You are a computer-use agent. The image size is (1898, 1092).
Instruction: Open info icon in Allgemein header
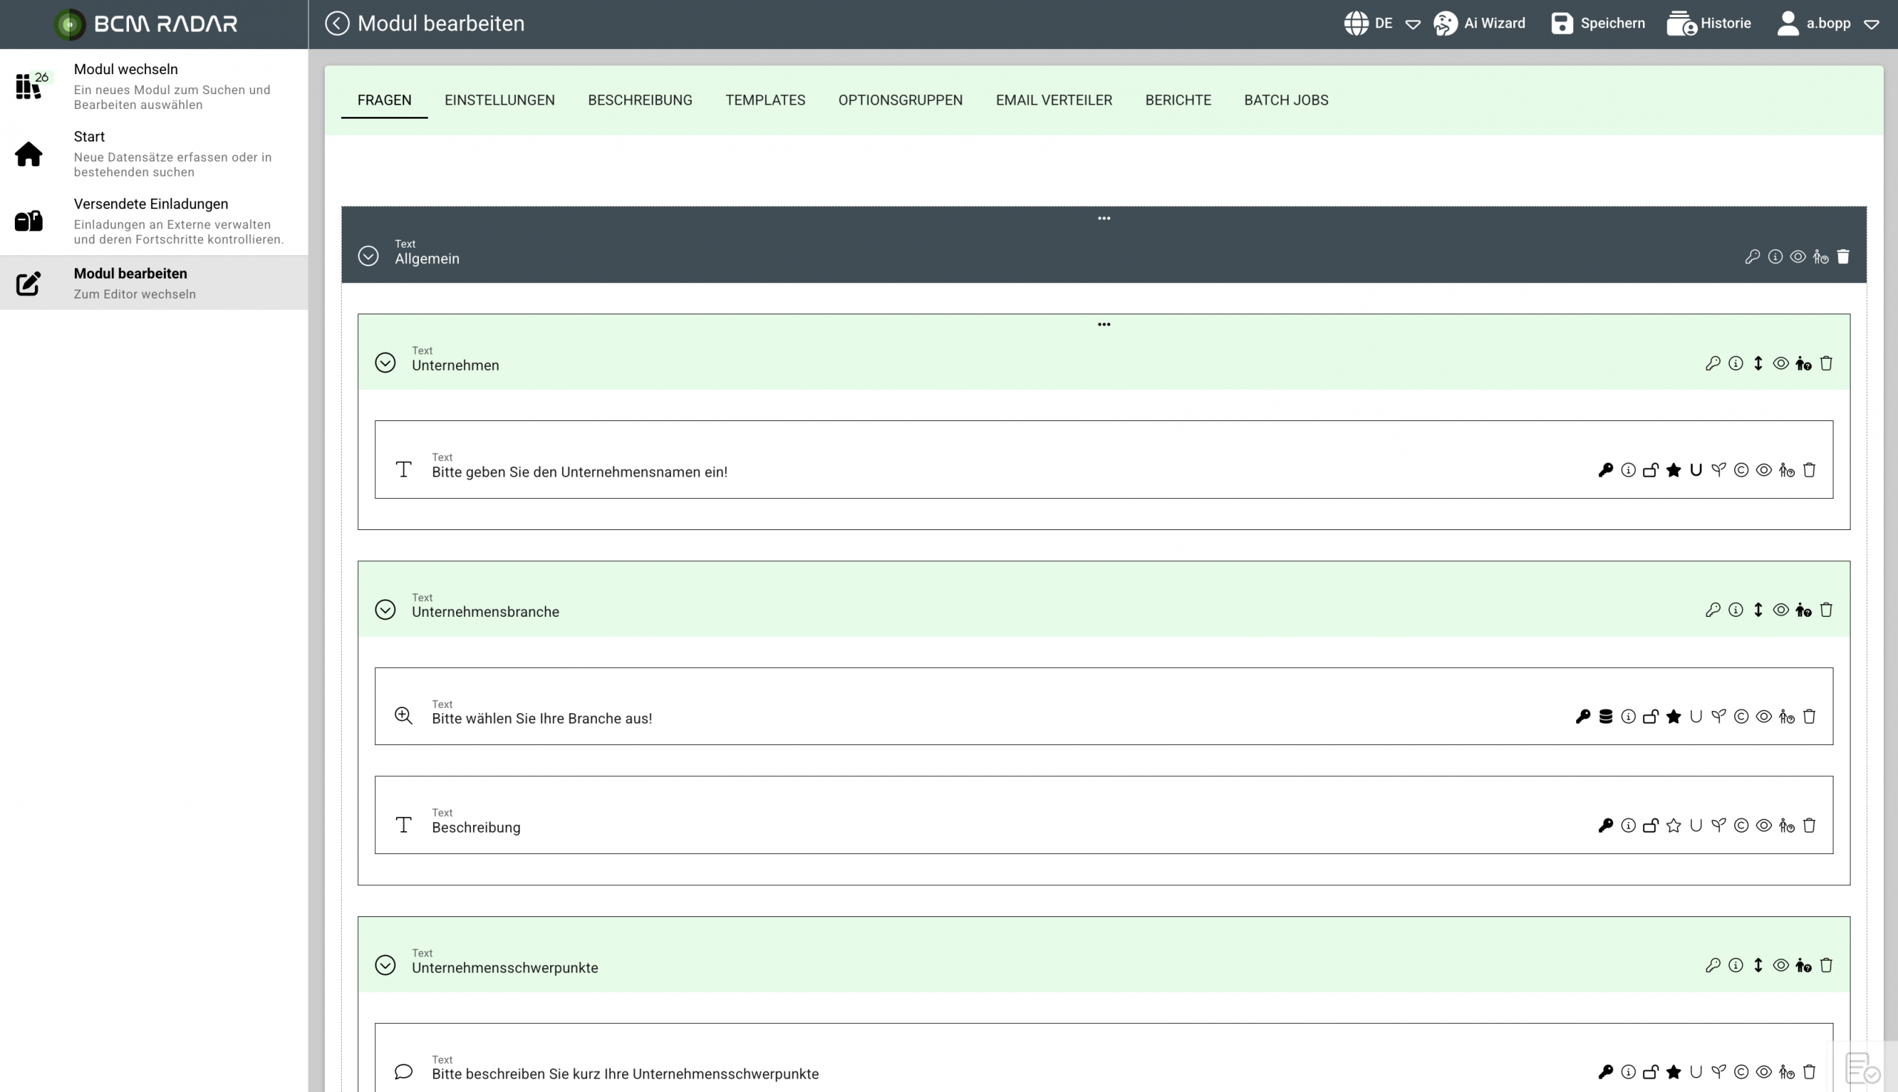click(x=1775, y=257)
